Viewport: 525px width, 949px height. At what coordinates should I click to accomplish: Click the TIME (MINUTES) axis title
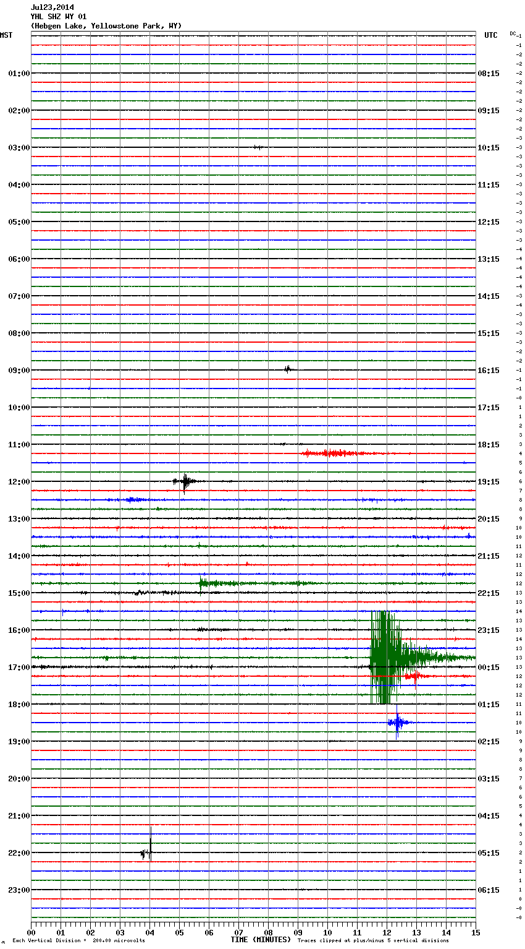(x=260, y=940)
